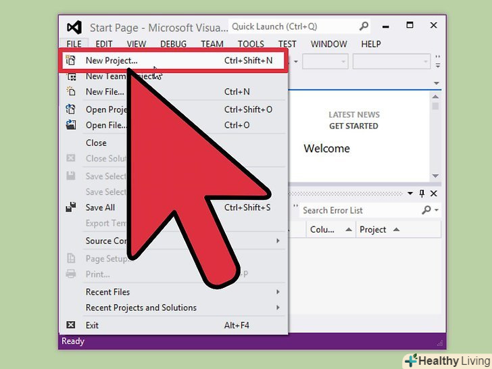
Task: Click the Save All disk icon
Action: 70,207
